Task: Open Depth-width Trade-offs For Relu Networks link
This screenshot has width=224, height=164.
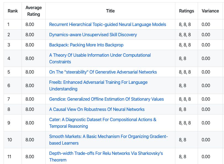Action: pyautogui.click(x=106, y=153)
